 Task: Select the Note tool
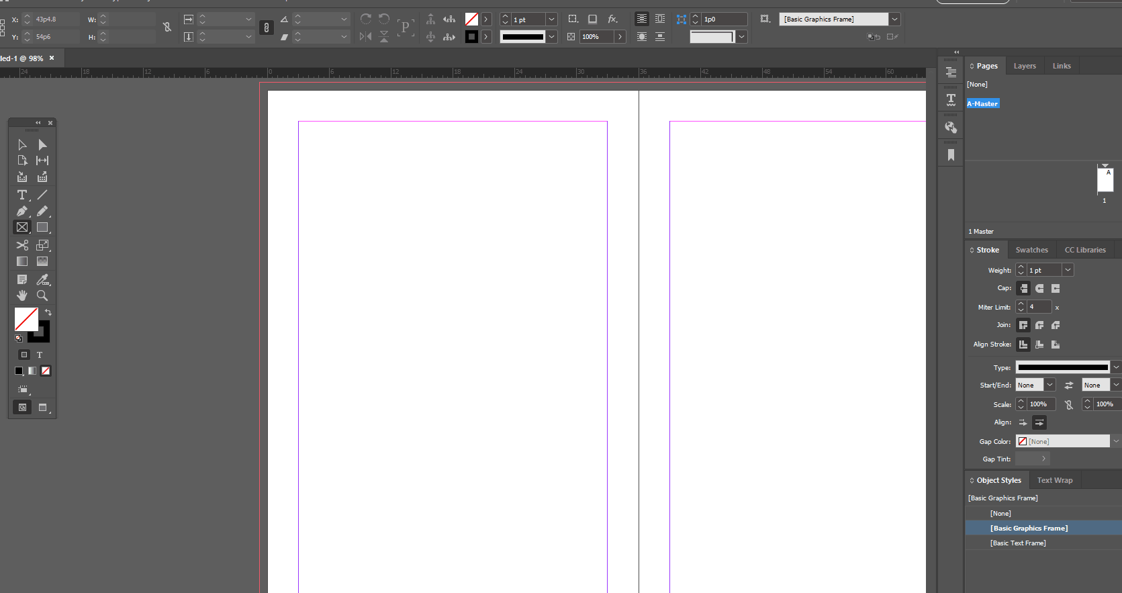pyautogui.click(x=22, y=279)
